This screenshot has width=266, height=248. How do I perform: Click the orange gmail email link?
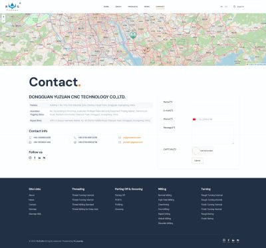tap(133, 142)
